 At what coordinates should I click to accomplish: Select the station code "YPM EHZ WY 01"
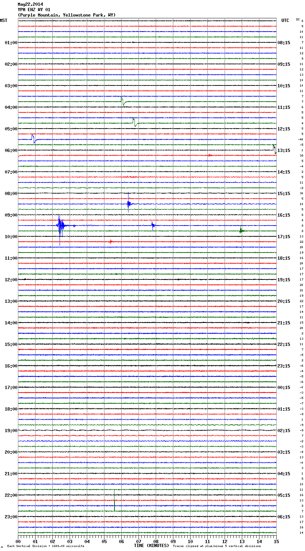click(x=34, y=10)
